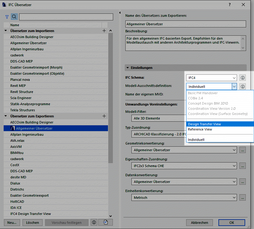254x229 pixels.
Task: Collapse the Einstellungen section
Action: pos(128,68)
